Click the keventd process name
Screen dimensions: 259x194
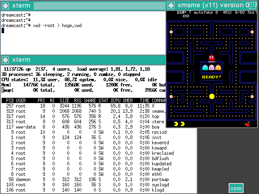pos(160,143)
